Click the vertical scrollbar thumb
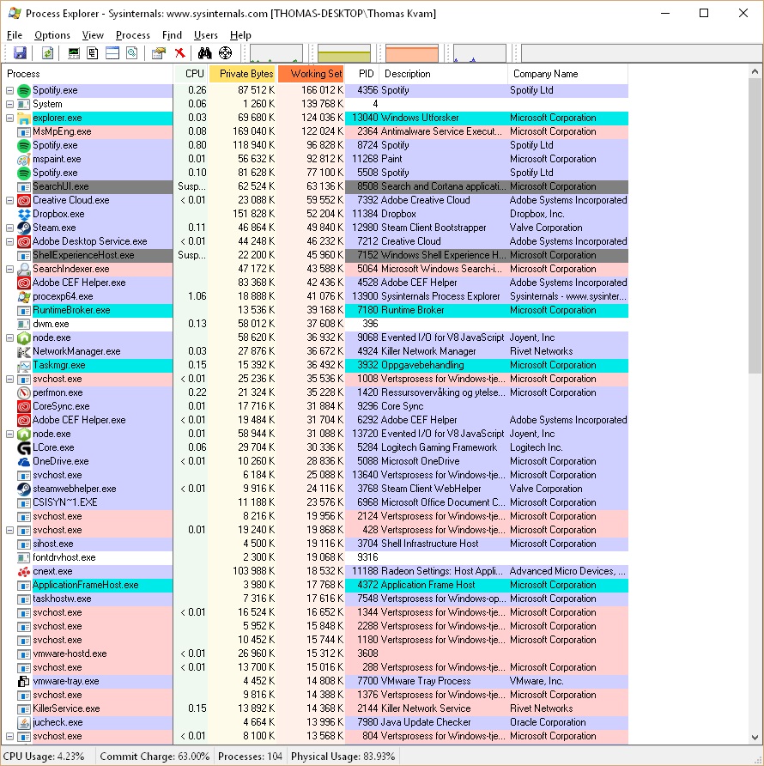 (755, 227)
